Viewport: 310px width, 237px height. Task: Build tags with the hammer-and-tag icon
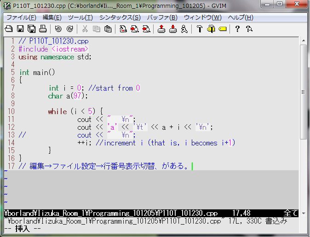coord(211,29)
